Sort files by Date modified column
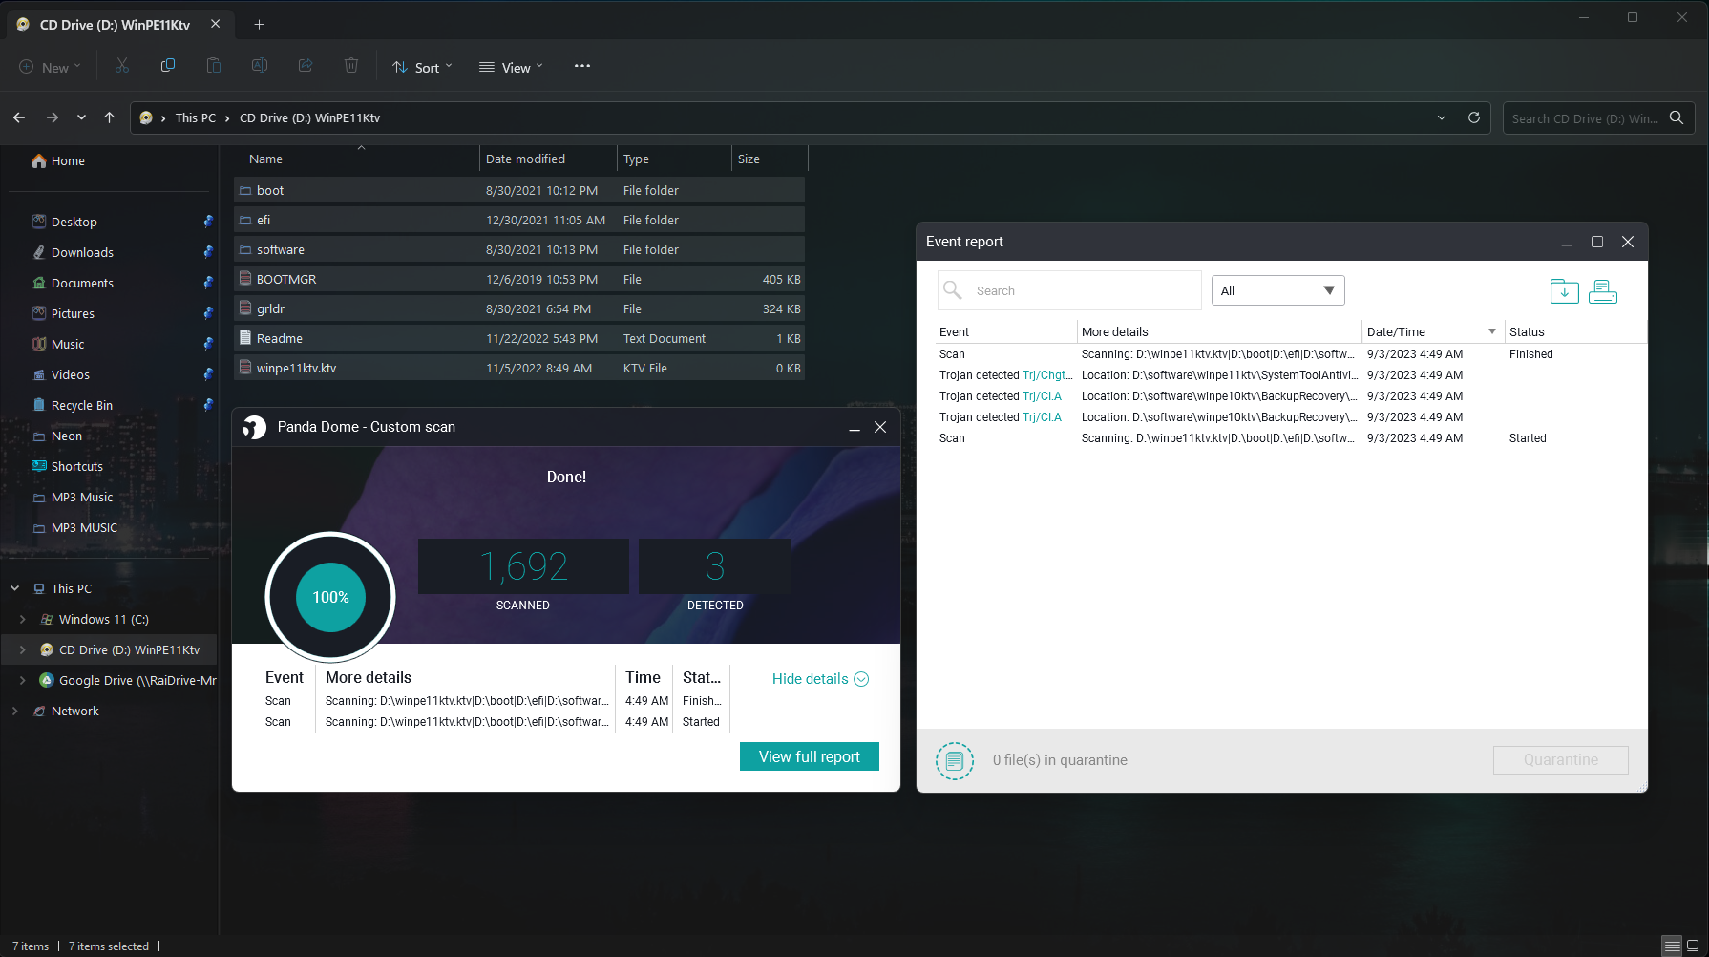Screen dimensions: 1709x957 pyautogui.click(x=549, y=159)
